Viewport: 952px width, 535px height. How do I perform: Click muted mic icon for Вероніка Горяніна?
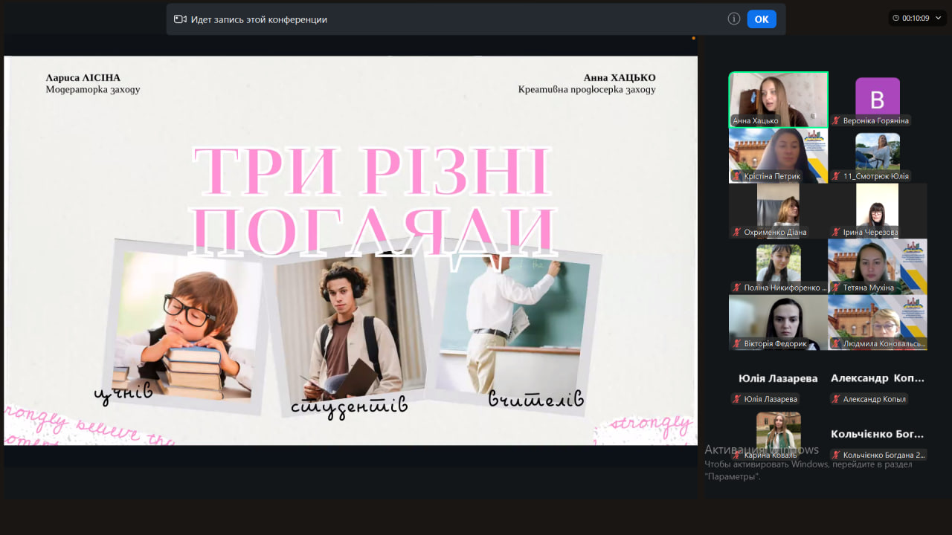[837, 120]
